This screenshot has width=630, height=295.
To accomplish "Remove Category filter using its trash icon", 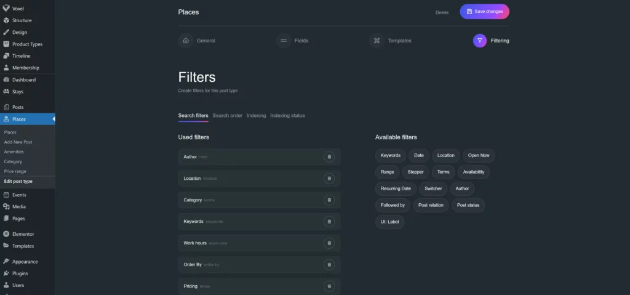I will coord(329,200).
